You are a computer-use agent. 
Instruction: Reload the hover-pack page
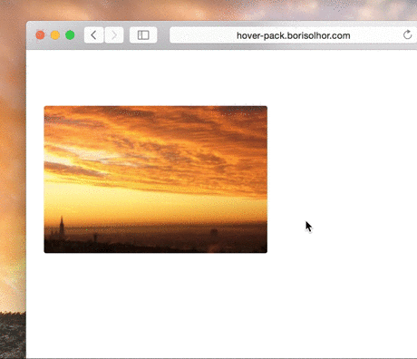pos(408,35)
